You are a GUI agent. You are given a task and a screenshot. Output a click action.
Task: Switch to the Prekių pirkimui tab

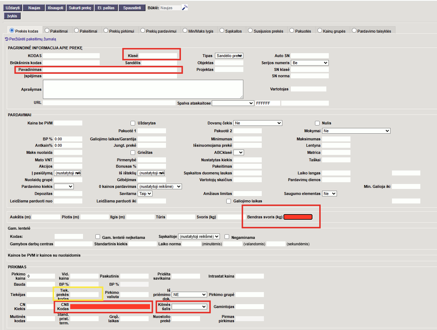[120, 31]
